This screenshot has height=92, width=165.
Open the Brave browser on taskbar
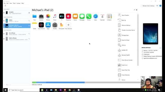65,90
